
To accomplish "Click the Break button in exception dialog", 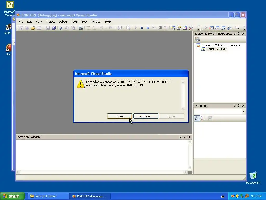I will [x=119, y=116].
